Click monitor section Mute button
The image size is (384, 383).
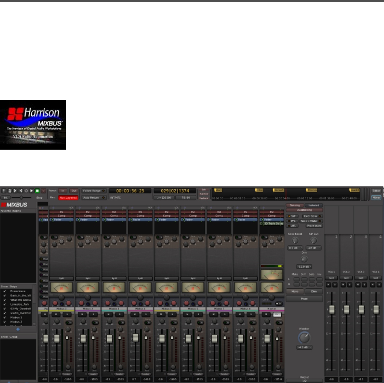click(x=304, y=299)
